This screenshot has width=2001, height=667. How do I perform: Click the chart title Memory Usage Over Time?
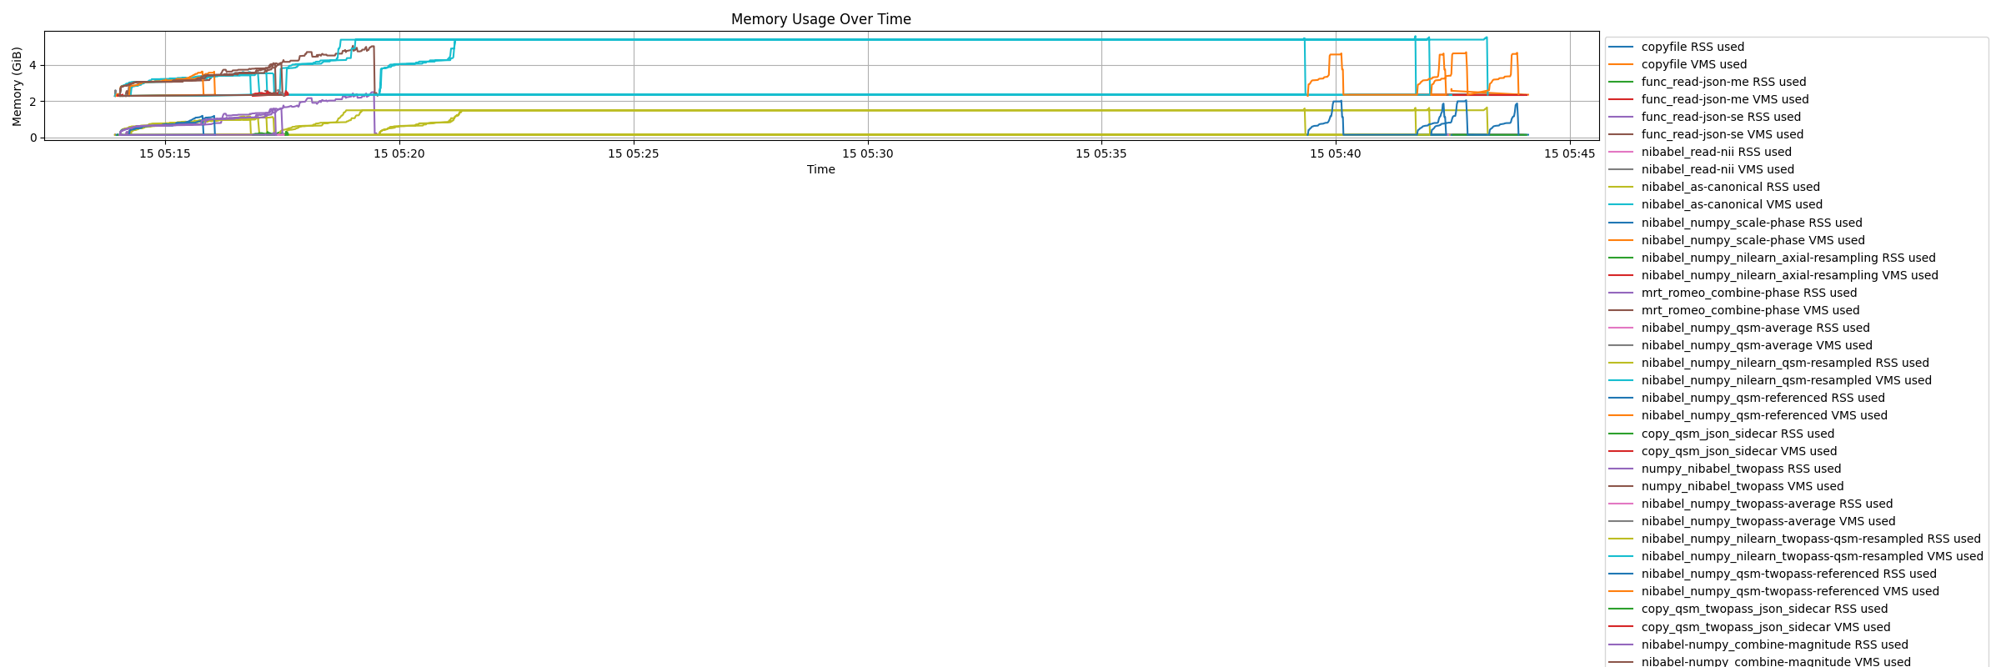820,19
